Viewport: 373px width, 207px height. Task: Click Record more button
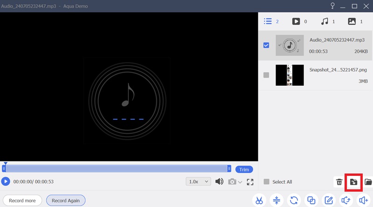pyautogui.click(x=22, y=200)
